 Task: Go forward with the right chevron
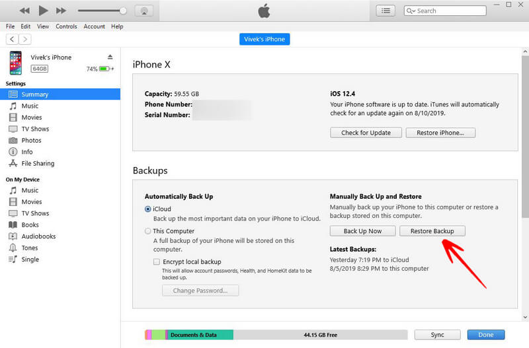click(x=25, y=39)
